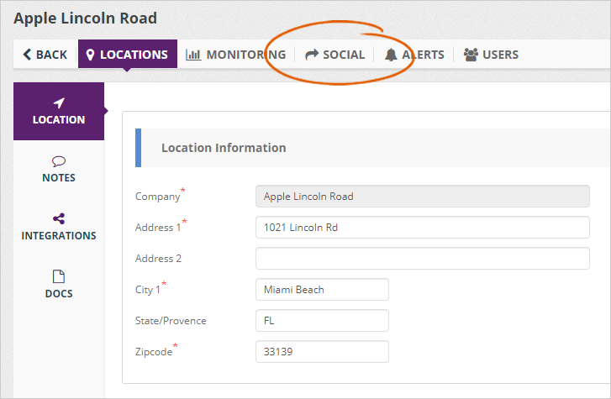The height and width of the screenshot is (399, 611).
Task: Click the Notes speech bubble icon
Action: click(x=59, y=160)
